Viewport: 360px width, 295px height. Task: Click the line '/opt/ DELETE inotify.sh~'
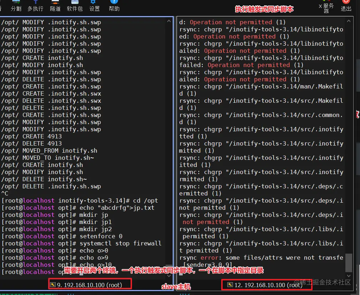pyautogui.click(x=44, y=179)
